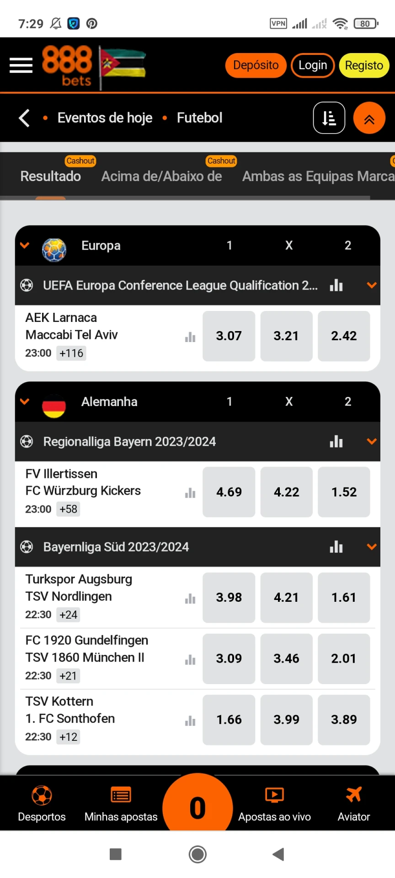This screenshot has height=878, width=395.
Task: Collapse the Europa section
Action: pyautogui.click(x=25, y=246)
